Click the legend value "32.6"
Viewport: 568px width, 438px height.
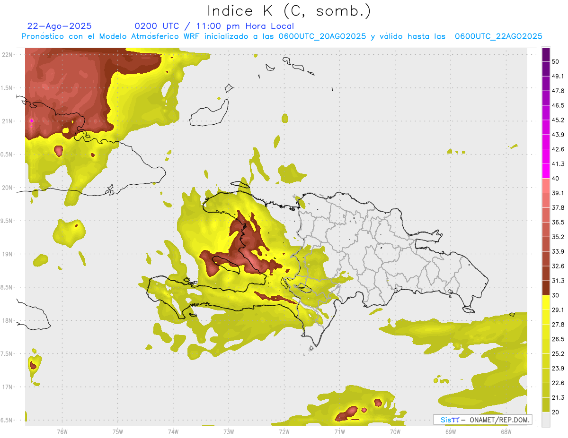(558, 266)
